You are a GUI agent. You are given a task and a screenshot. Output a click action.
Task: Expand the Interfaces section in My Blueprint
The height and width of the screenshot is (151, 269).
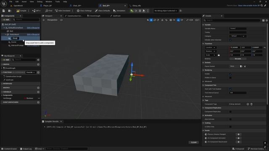[2, 84]
